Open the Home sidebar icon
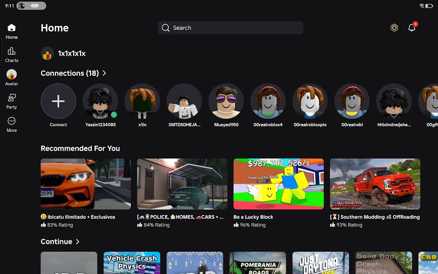438x274 pixels. 12,28
